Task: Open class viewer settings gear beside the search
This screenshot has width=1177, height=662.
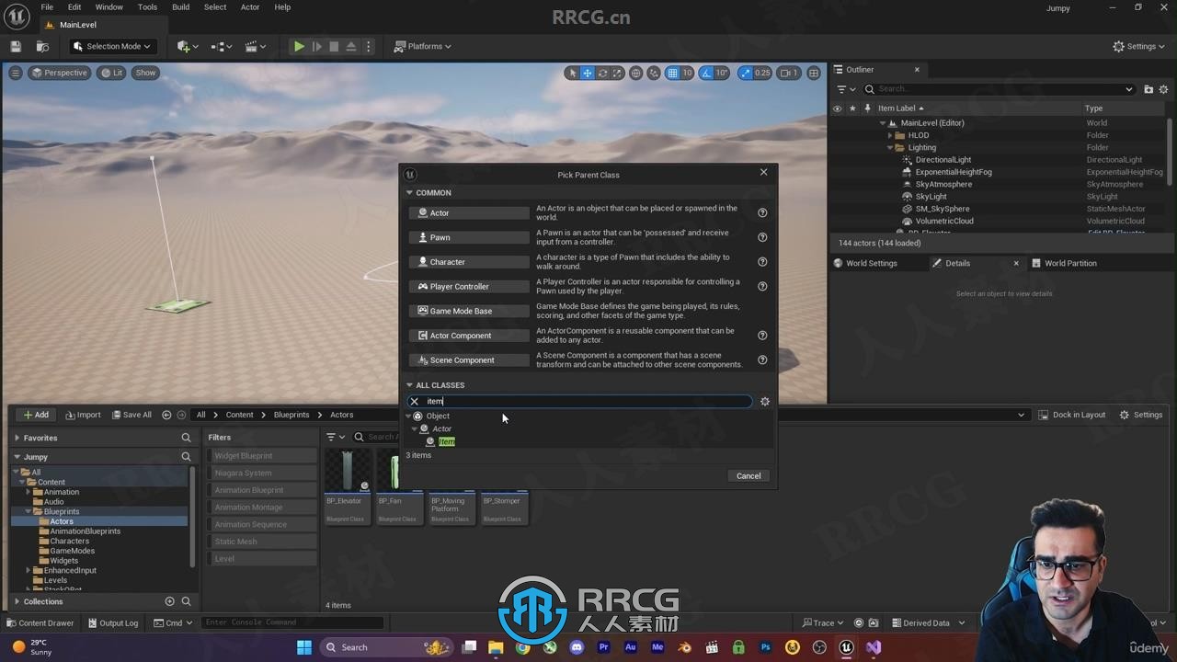Action: coord(764,401)
